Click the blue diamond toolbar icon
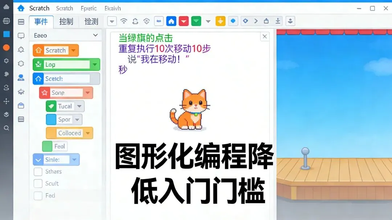Viewport: 392px width, 220px height. coord(245,21)
